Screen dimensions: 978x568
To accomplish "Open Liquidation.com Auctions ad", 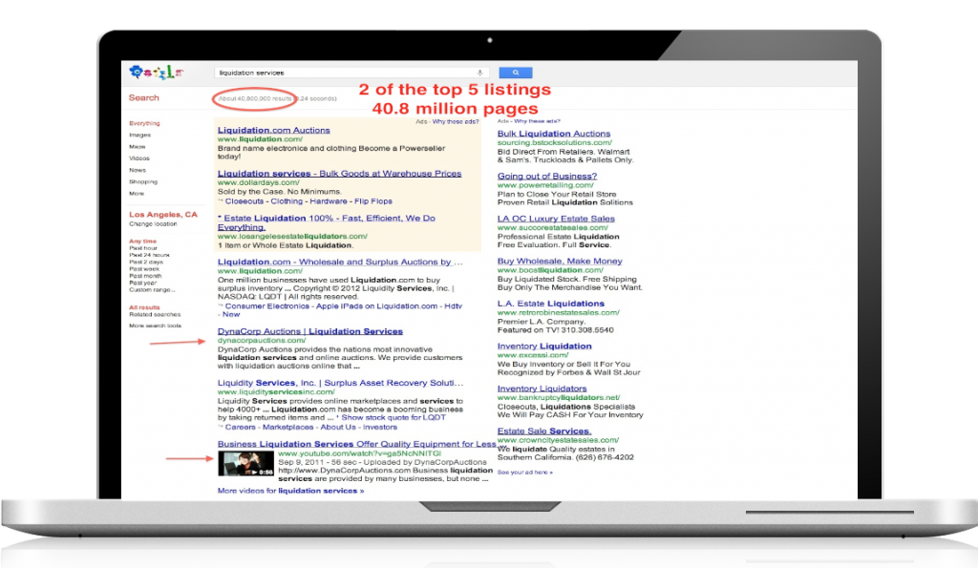I will coord(274,131).
